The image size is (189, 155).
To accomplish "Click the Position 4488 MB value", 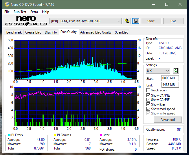I will coord(175,144).
